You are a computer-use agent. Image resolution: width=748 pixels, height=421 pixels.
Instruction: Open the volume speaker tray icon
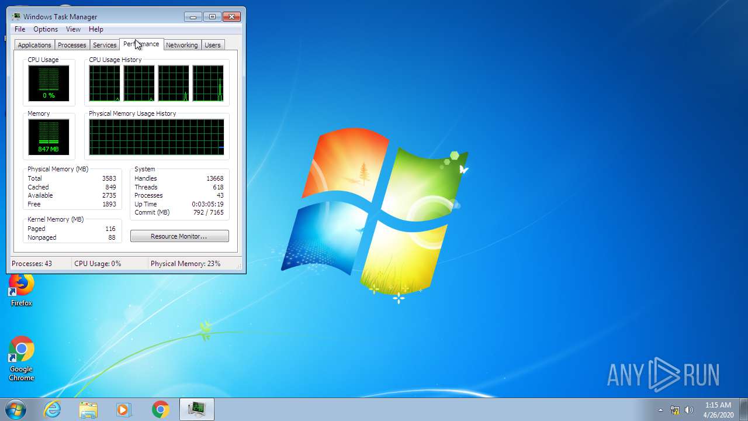pyautogui.click(x=689, y=410)
